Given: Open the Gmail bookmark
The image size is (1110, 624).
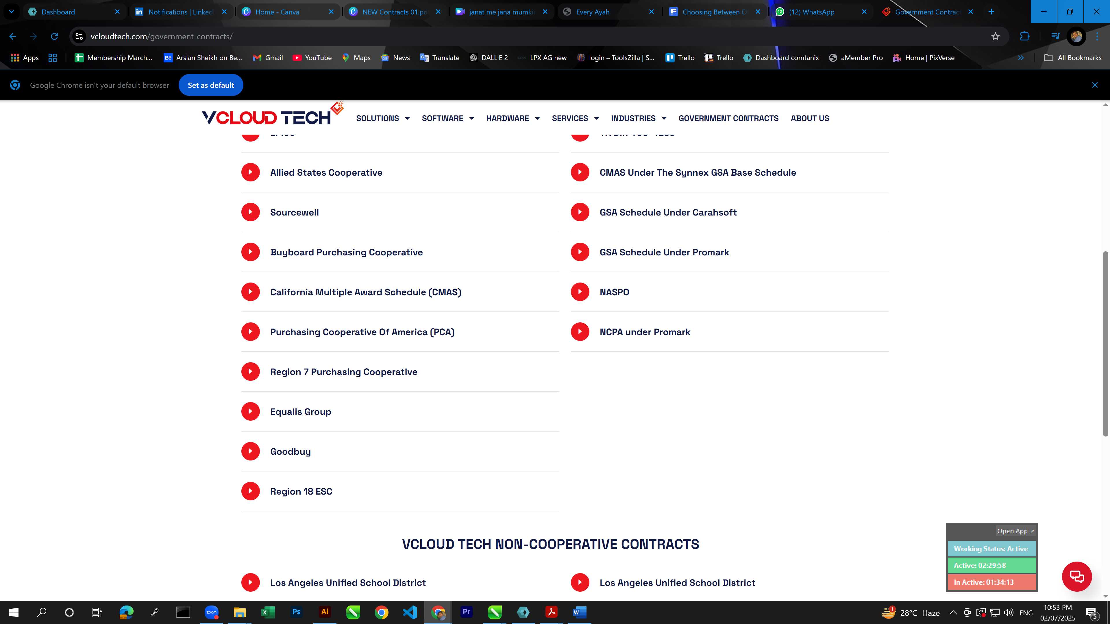Looking at the screenshot, I should 268,58.
